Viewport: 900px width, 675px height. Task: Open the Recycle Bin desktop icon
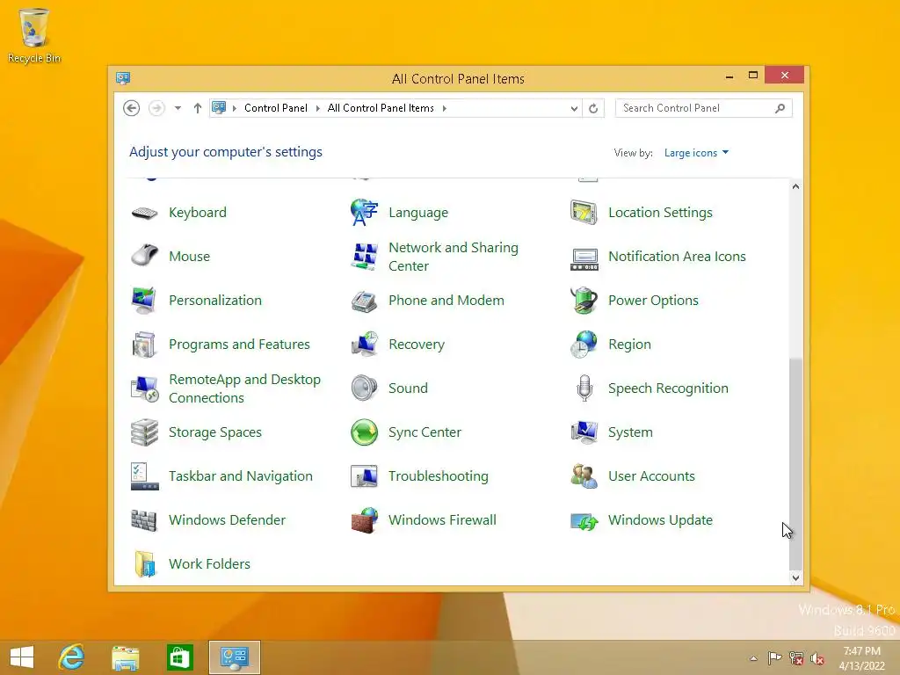click(34, 36)
